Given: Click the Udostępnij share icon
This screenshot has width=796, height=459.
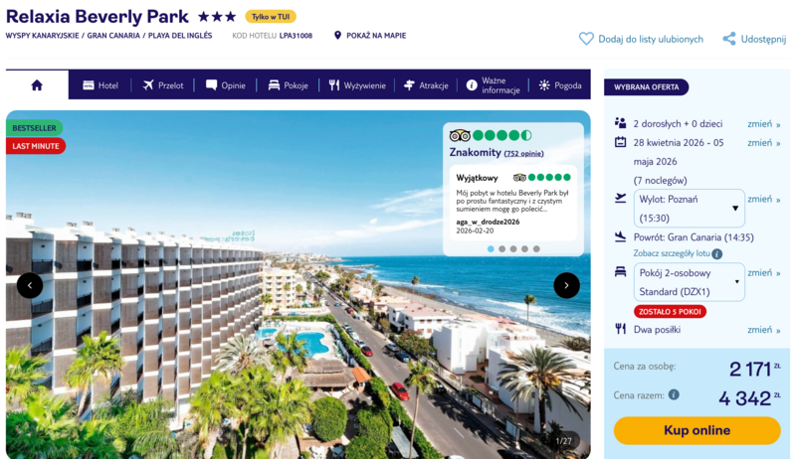Looking at the screenshot, I should coord(729,39).
